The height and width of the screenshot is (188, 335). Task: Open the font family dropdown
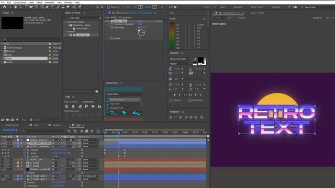tap(181, 59)
